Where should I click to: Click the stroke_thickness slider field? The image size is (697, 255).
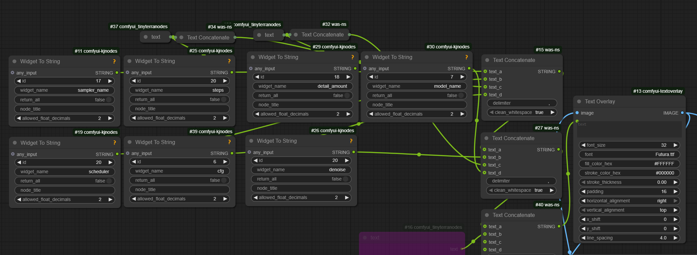pyautogui.click(x=629, y=182)
